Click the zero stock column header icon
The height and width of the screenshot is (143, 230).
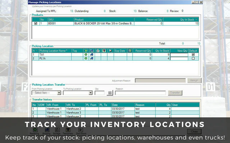coord(110,51)
